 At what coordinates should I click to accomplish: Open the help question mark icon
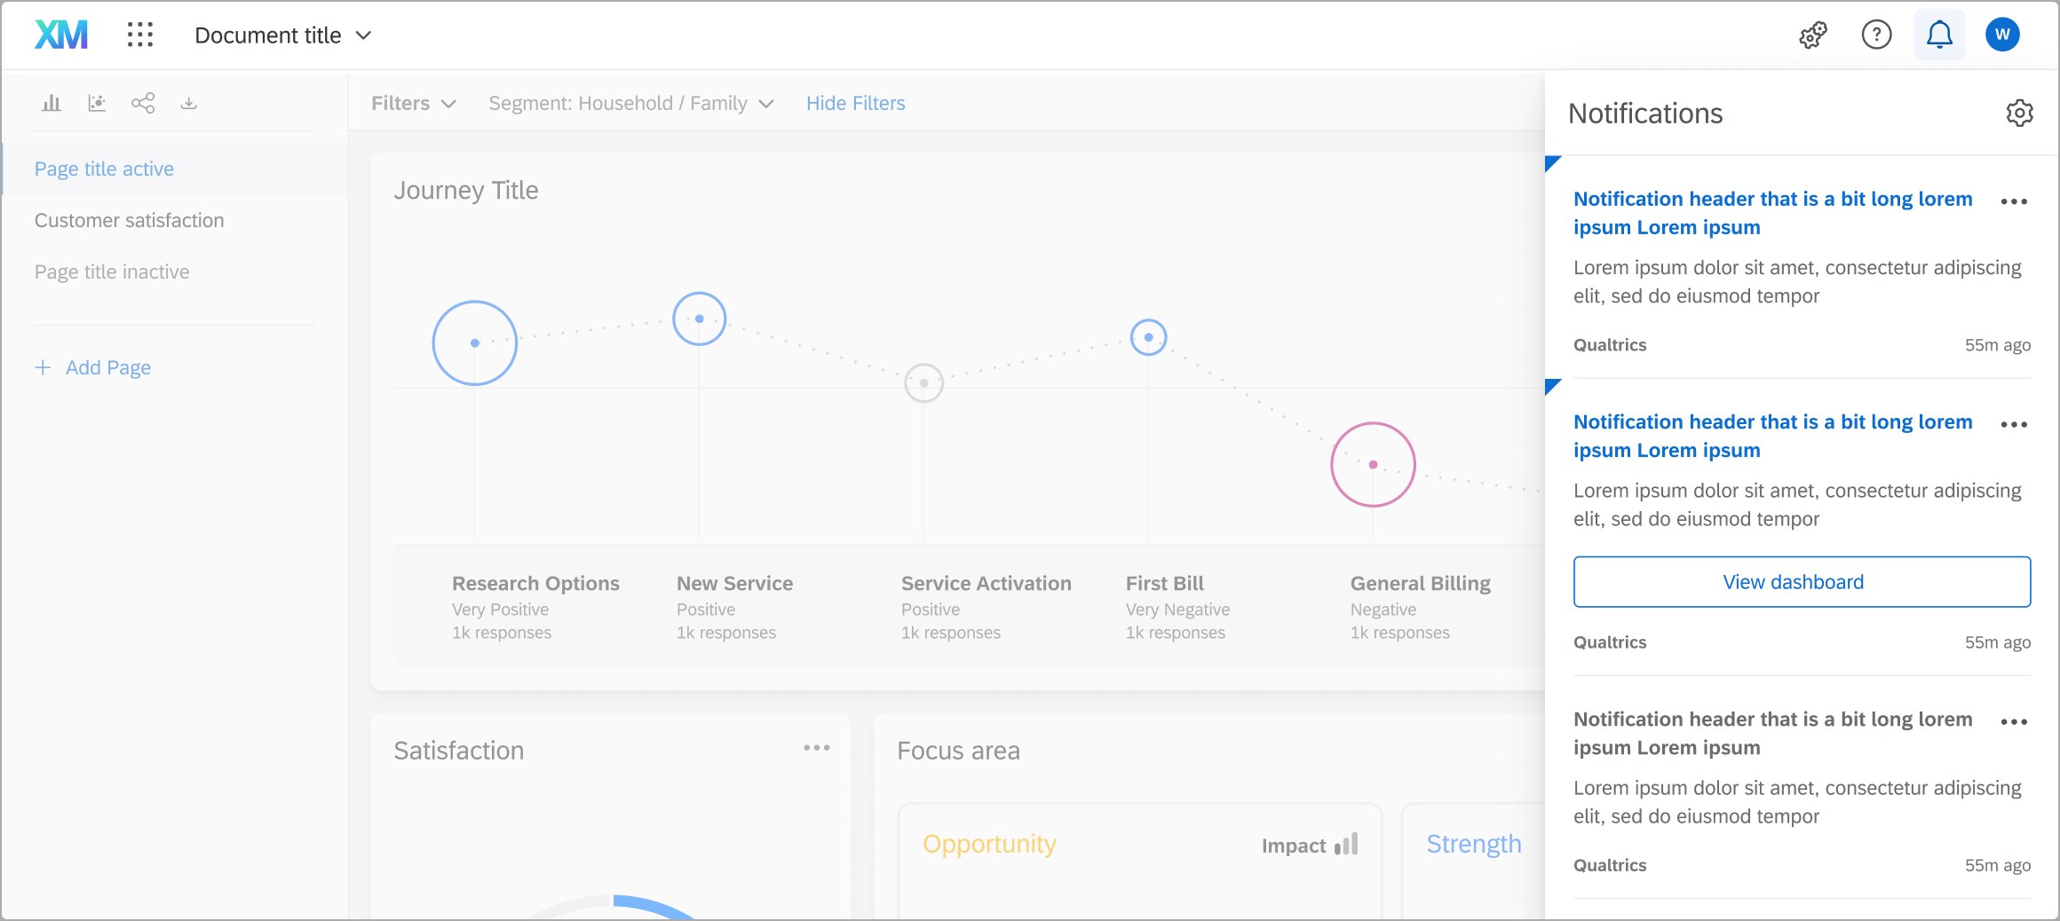pos(1876,35)
